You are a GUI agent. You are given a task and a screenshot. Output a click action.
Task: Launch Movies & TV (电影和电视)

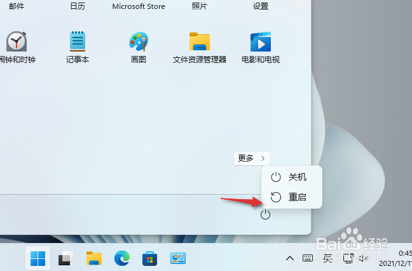[x=261, y=47]
